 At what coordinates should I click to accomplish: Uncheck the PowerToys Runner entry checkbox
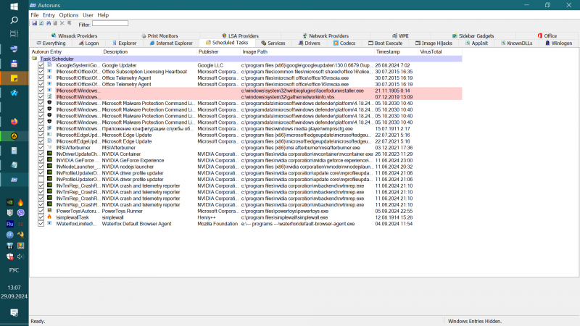41,211
